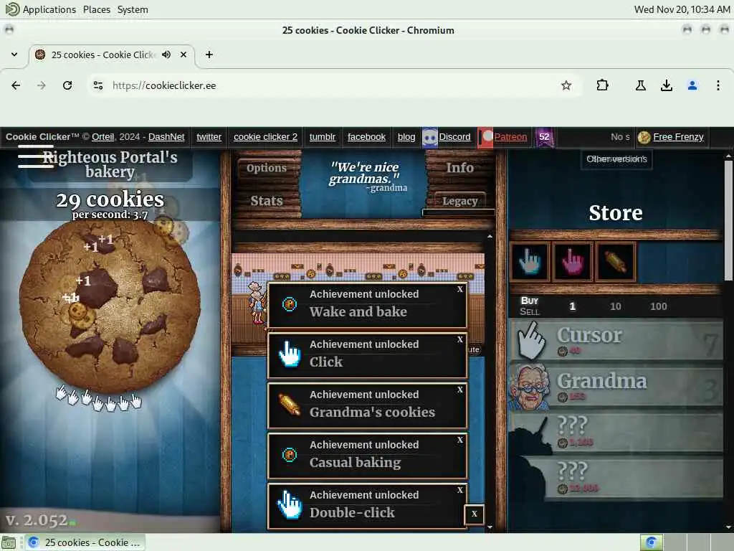
Task: Open the twitter link
Action: (x=209, y=137)
